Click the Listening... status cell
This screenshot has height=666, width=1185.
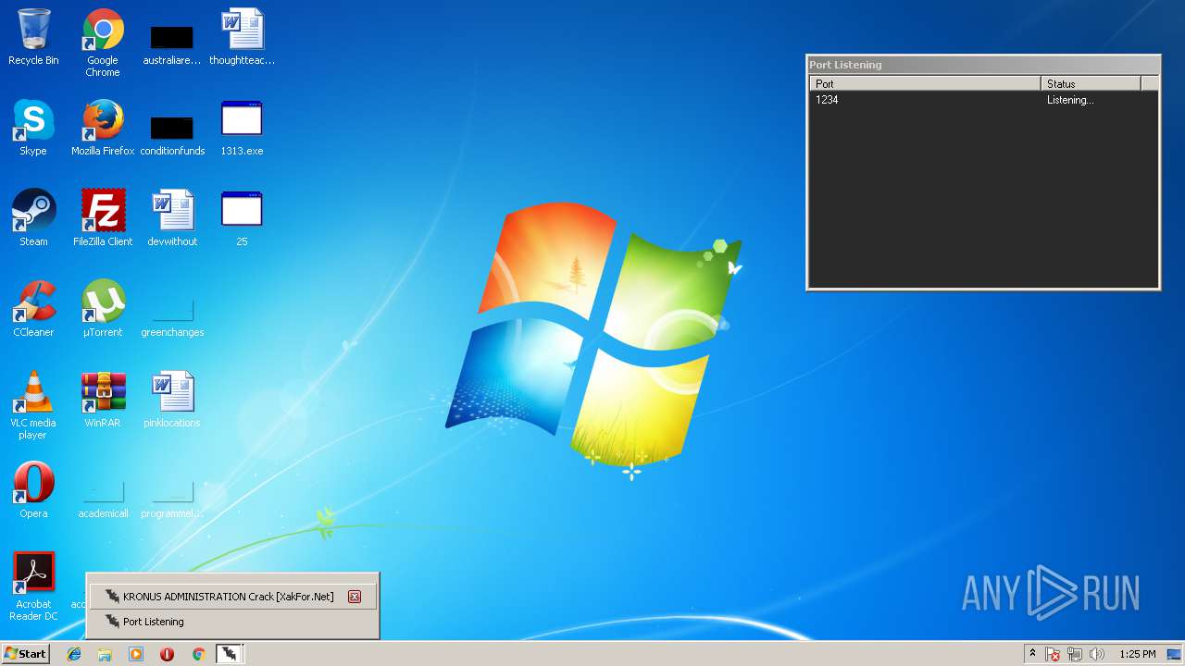tap(1070, 100)
